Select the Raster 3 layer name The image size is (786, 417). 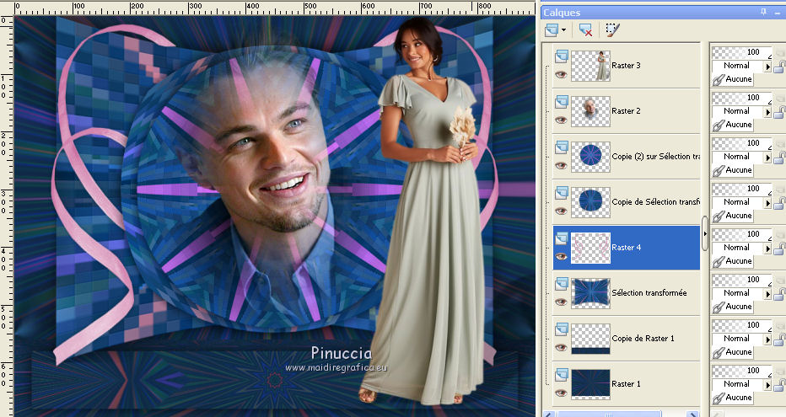pyautogui.click(x=626, y=66)
